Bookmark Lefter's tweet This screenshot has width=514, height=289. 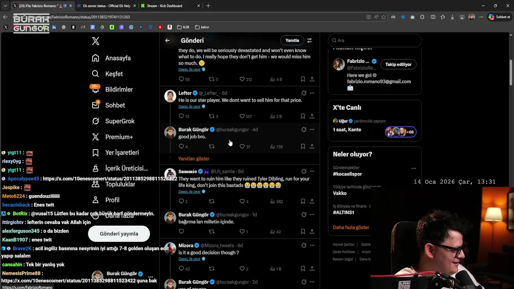tap(303, 116)
